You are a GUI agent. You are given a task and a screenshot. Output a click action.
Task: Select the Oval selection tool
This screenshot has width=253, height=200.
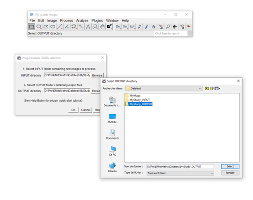click(39, 26)
